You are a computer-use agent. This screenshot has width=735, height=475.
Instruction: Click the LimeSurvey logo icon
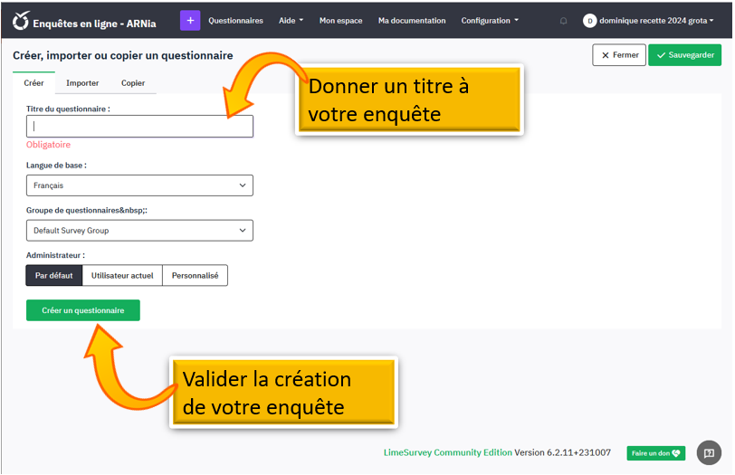(21, 20)
